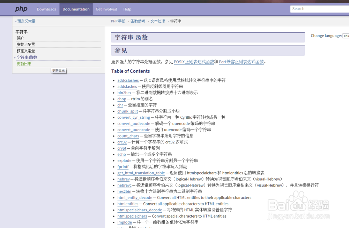Viewport: 349px width, 228px height.
Task: Click the php logo in header
Action: click(x=21, y=9)
